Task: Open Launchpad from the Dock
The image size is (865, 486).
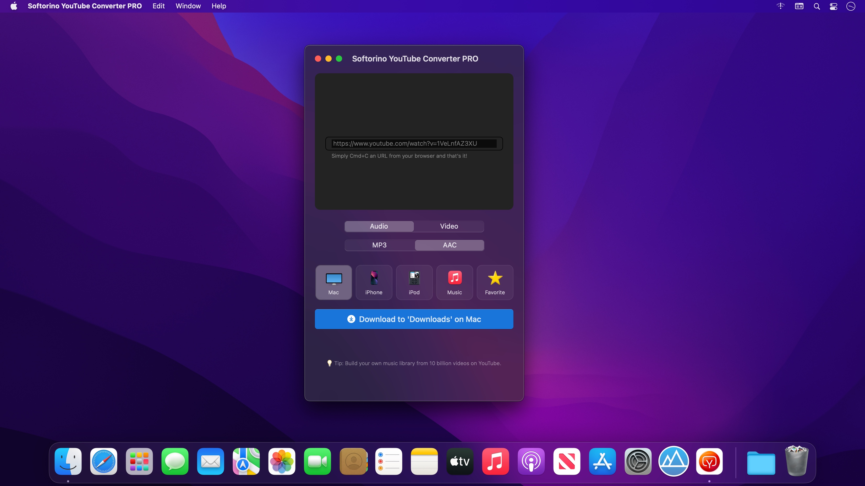Action: coord(139,461)
